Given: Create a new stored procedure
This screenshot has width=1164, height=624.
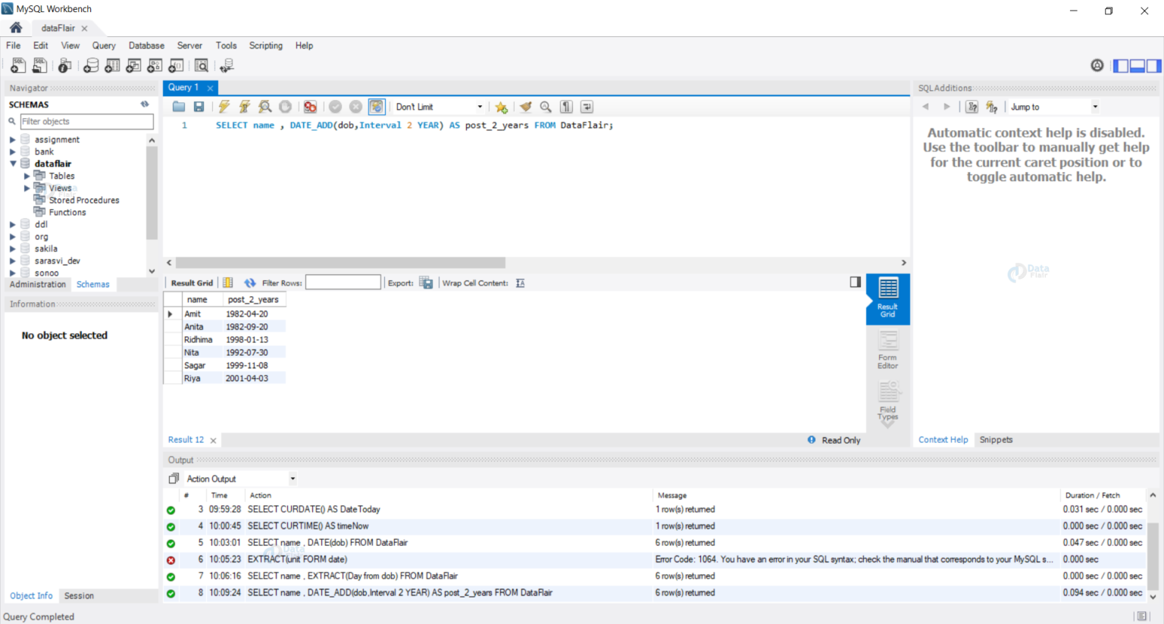Looking at the screenshot, I should click(155, 66).
